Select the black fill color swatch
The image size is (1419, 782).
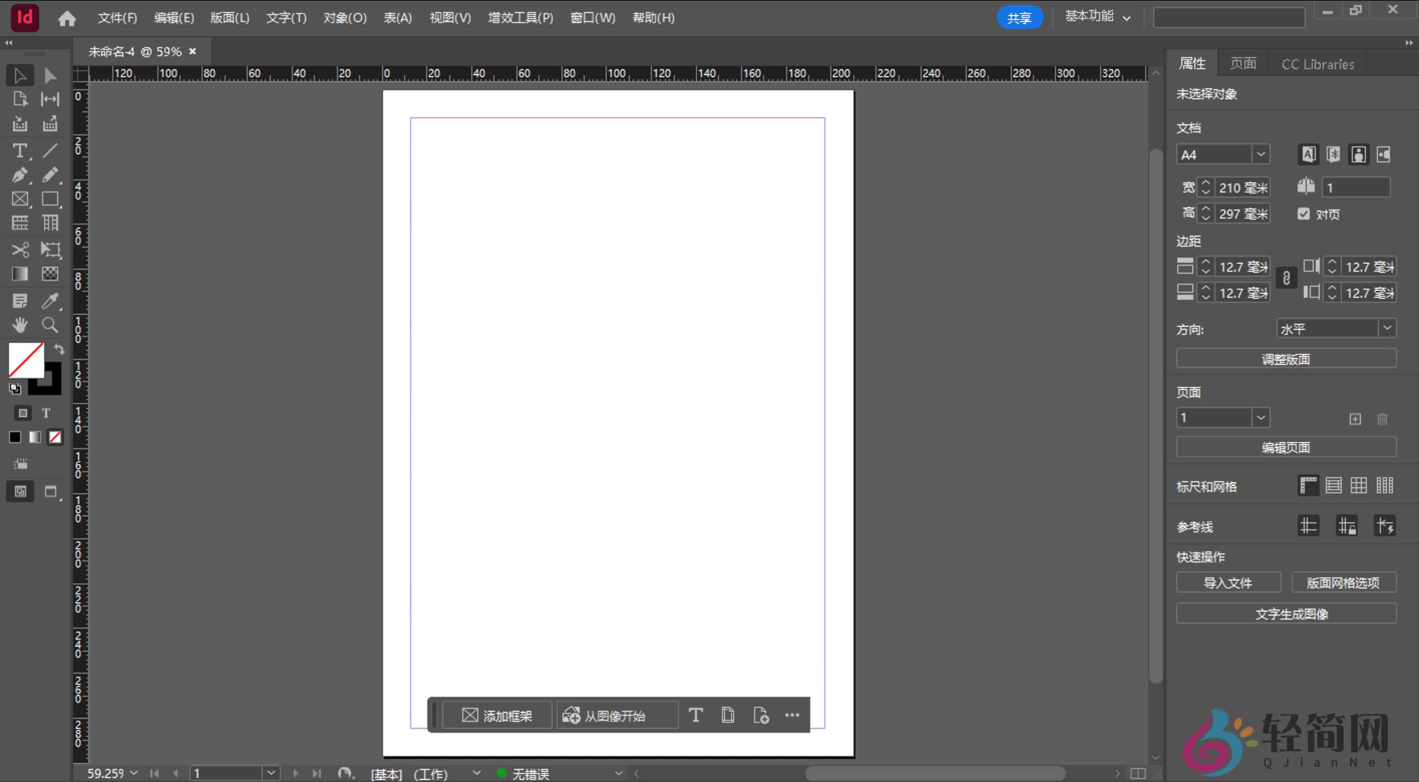click(x=15, y=437)
